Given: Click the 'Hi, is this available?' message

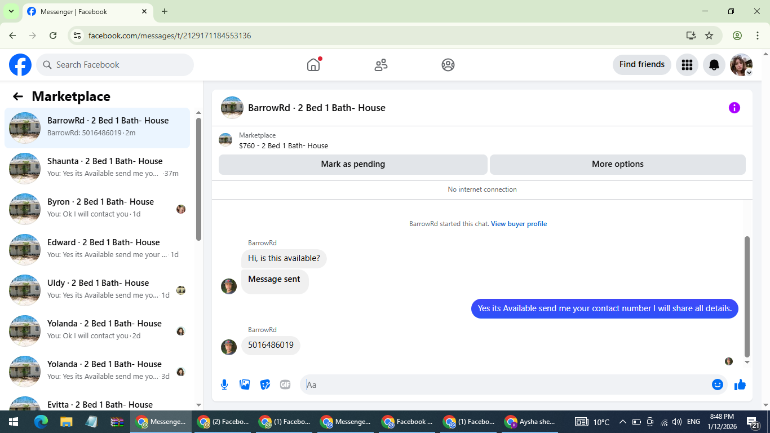Looking at the screenshot, I should pos(284,258).
